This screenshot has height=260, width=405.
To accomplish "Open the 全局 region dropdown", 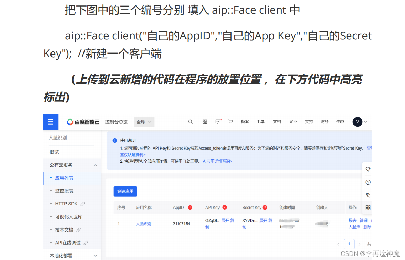I will coord(144,122).
